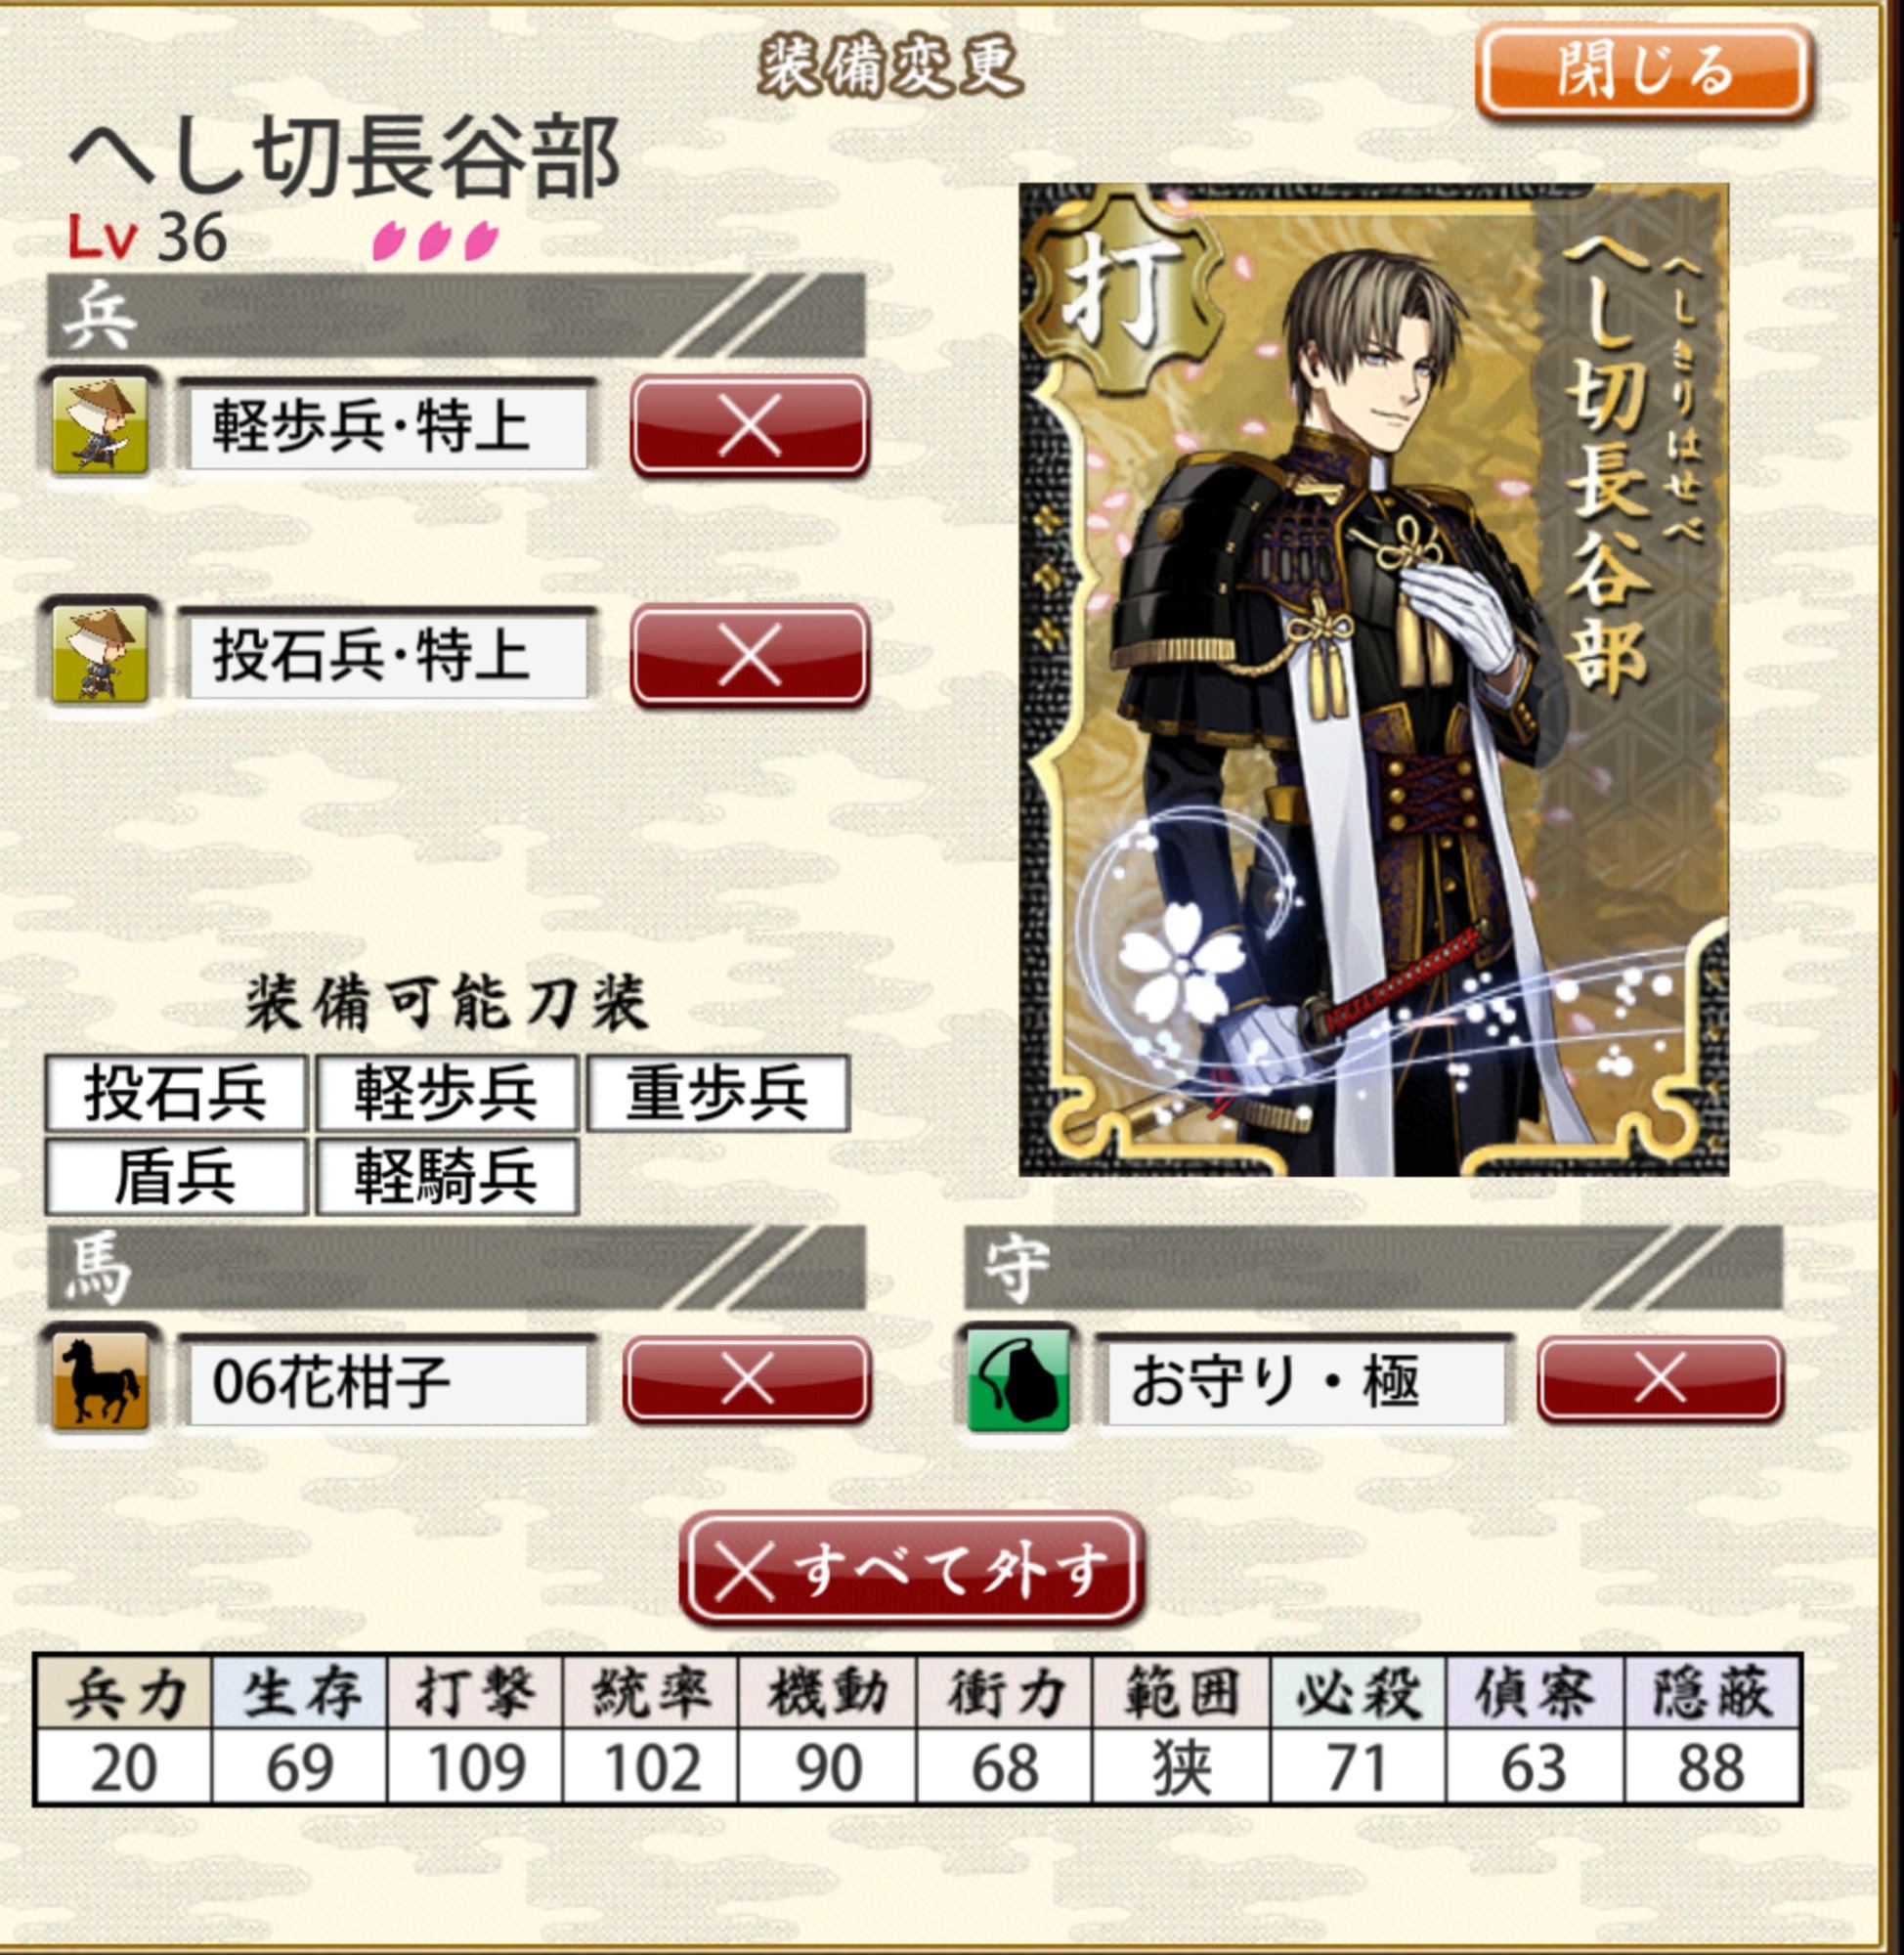Image resolution: width=1904 pixels, height=1955 pixels.
Task: Click the へし切長谷部 character card image
Action: tap(1374, 679)
